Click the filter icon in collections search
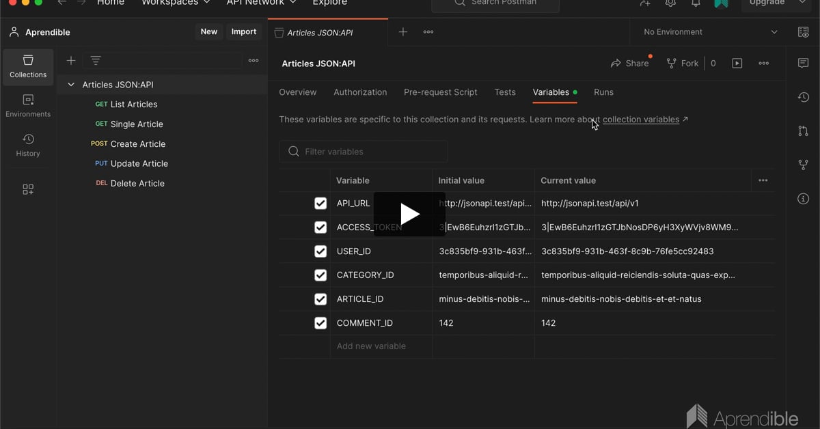Screen dimensions: 820x429 click(96, 61)
